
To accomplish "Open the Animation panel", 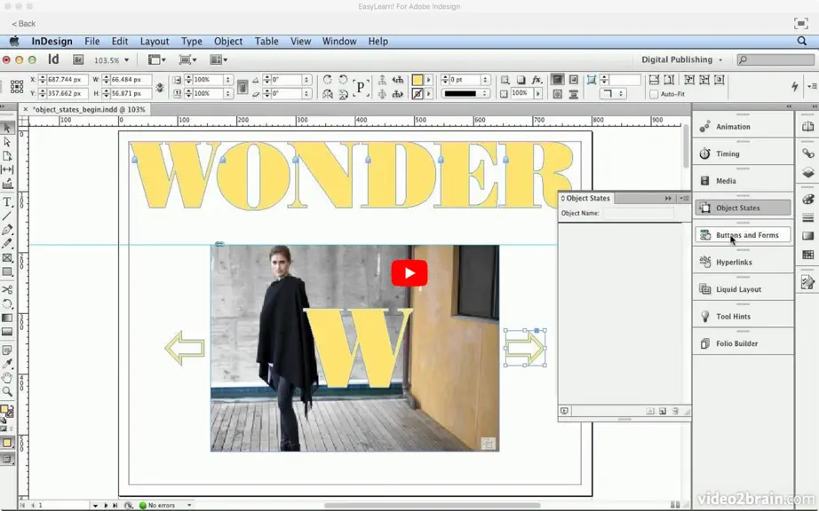I will coord(743,127).
